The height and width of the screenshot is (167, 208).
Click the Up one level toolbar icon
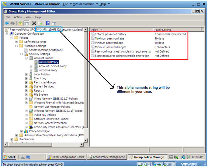pos(20,23)
